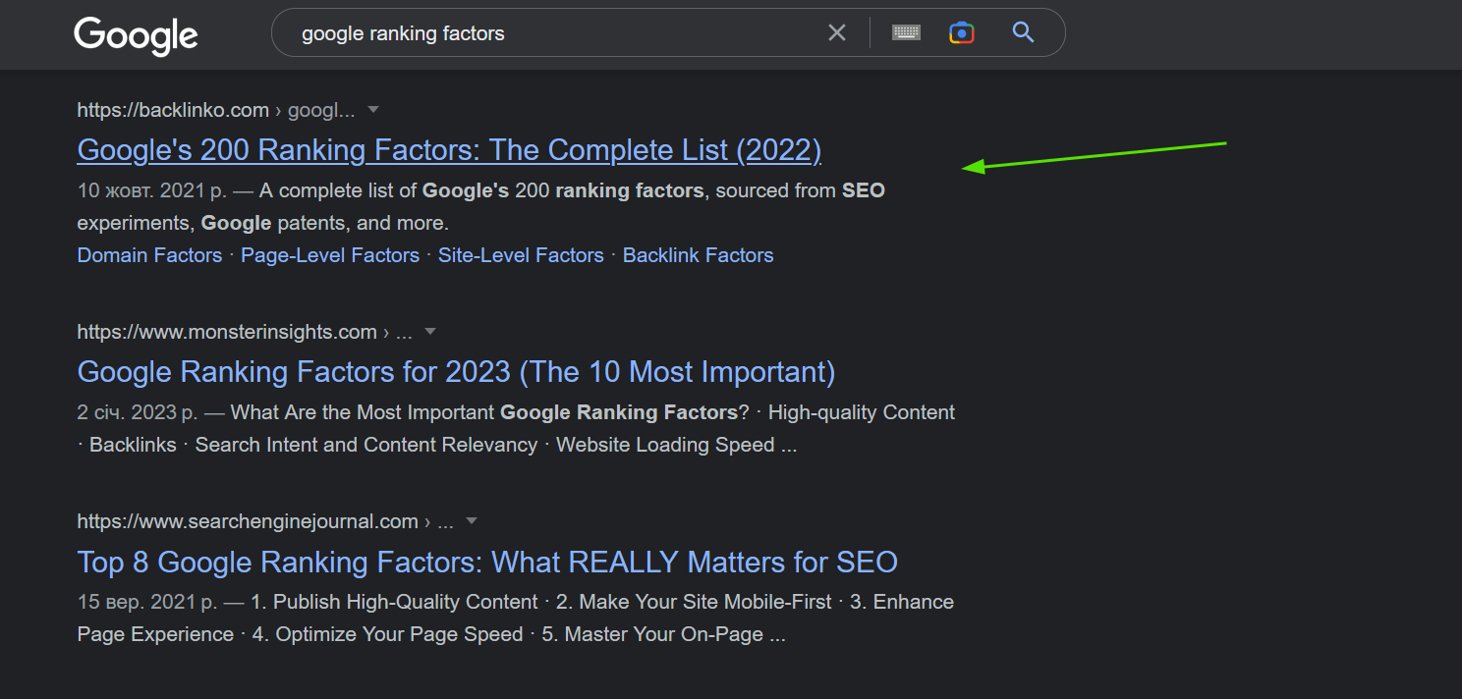Expand the searchenginejournal.com result options arrow
The image size is (1462, 699).
click(x=471, y=521)
